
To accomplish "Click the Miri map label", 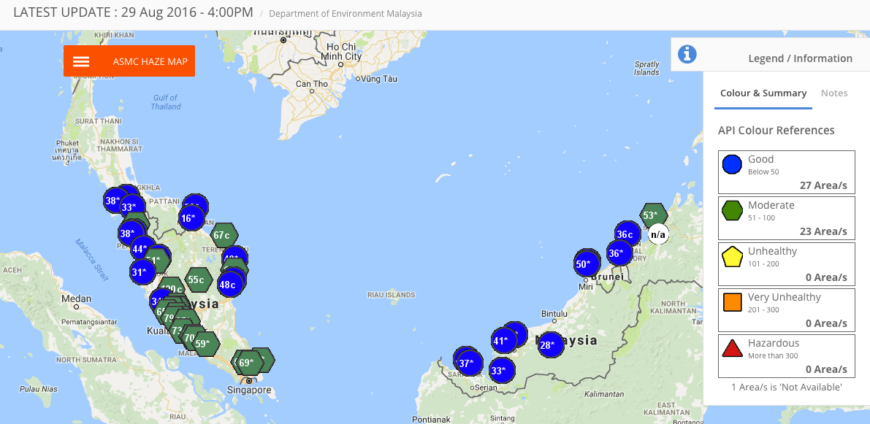I will pyautogui.click(x=586, y=287).
